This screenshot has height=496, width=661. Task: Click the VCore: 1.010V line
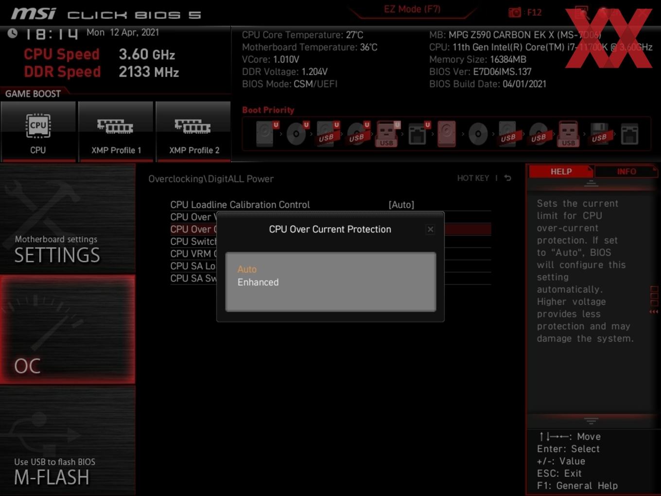(271, 59)
